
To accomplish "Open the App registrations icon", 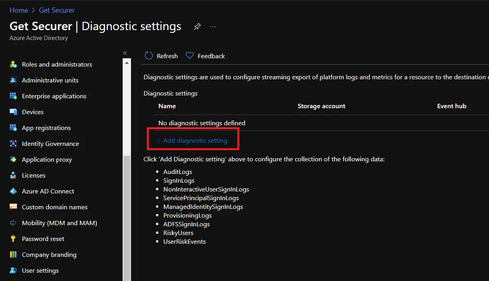I will [x=13, y=128].
